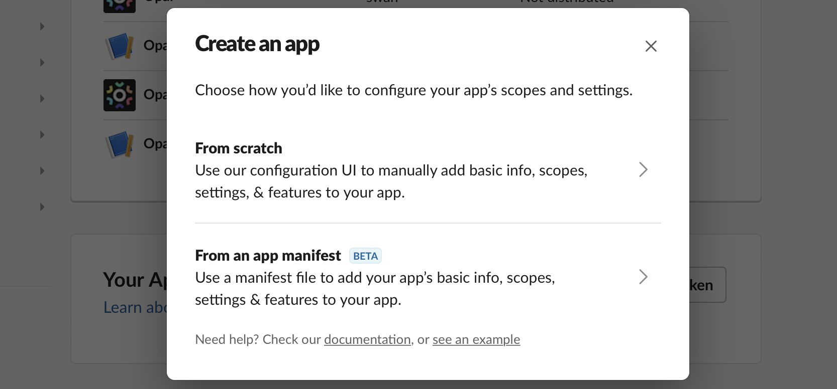
Task: Expand the bottommost sidebar disclosure triangle
Action: pyautogui.click(x=42, y=207)
